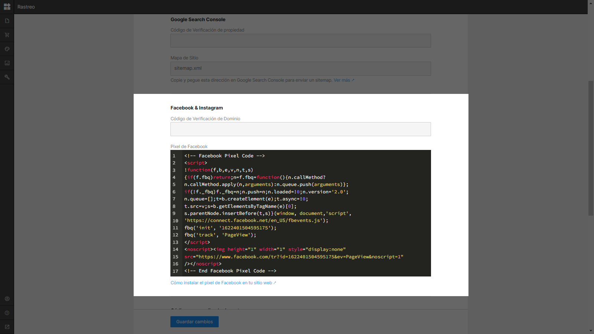The height and width of the screenshot is (334, 594).
Task: Click code line with n.version='2.0'
Action: click(266, 192)
